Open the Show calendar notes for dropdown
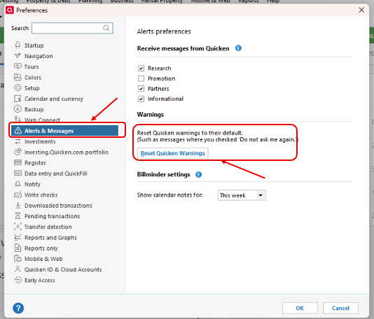 click(242, 195)
